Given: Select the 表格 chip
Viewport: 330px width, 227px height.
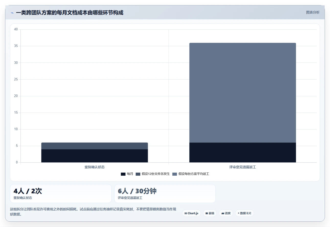Looking at the screenshot, I should [x=210, y=213].
